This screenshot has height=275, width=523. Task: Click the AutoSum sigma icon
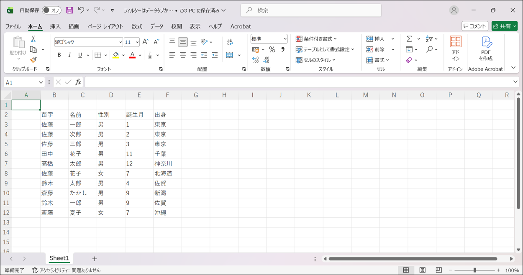409,39
